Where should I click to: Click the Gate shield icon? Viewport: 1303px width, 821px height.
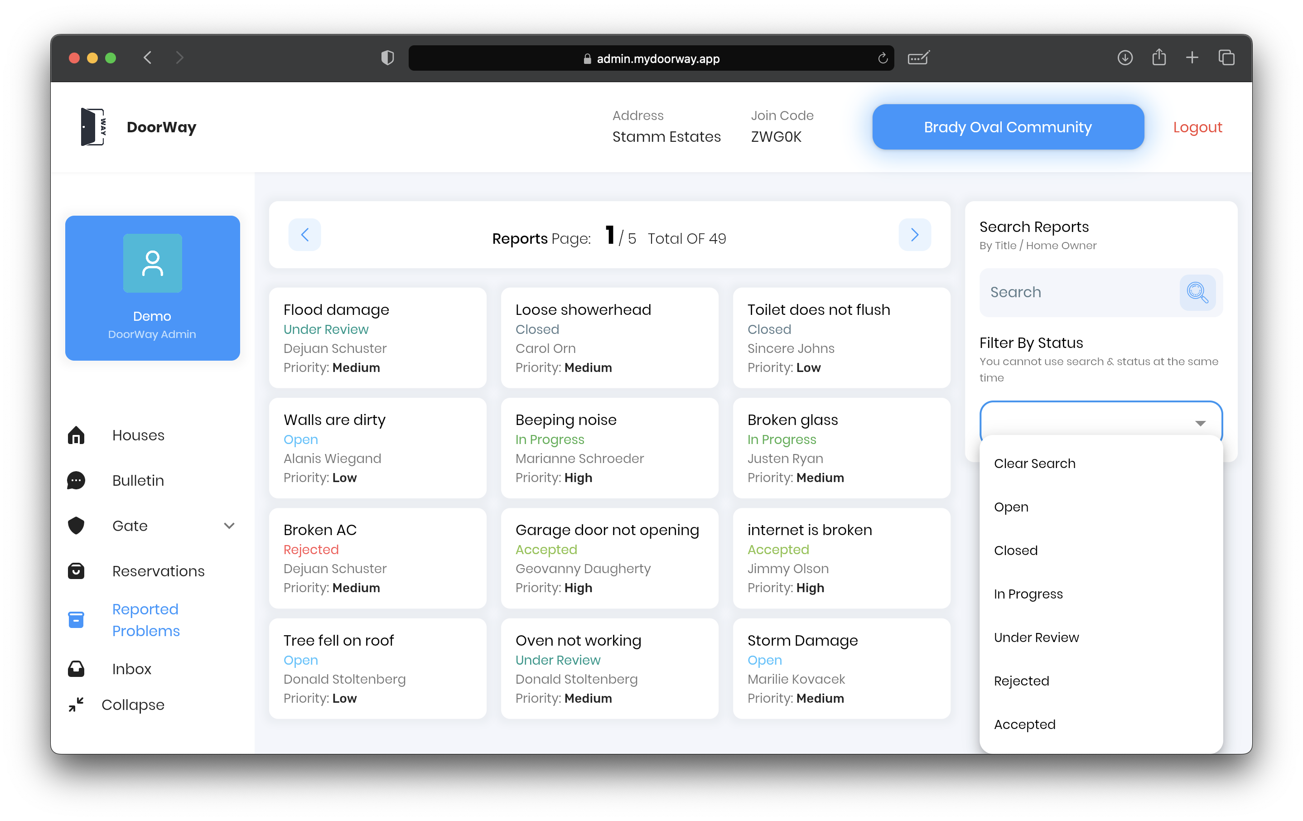[76, 525]
